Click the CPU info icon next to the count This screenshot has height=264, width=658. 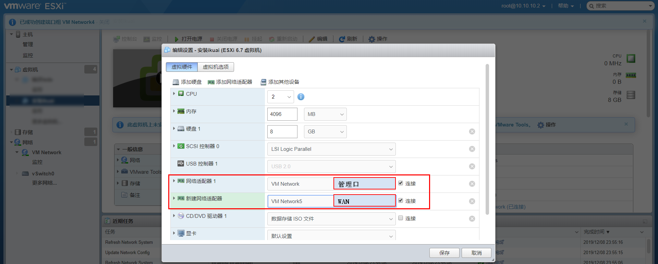301,97
